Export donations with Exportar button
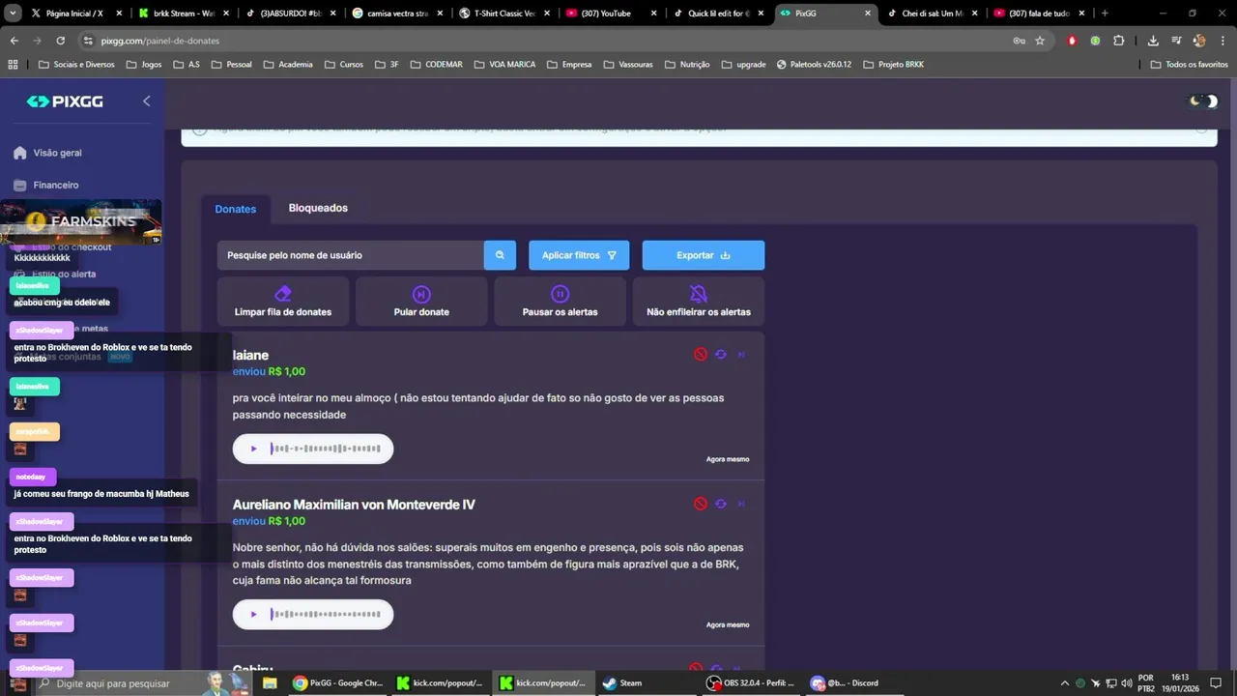 click(704, 255)
